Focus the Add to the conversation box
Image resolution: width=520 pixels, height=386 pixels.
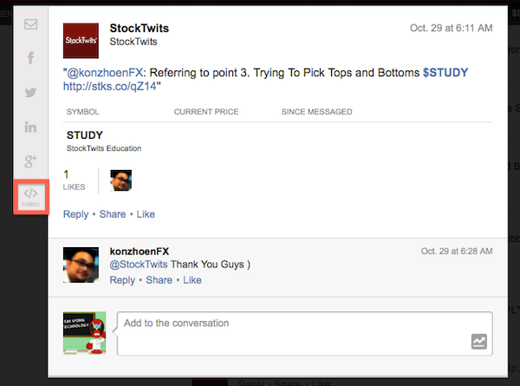point(304,334)
